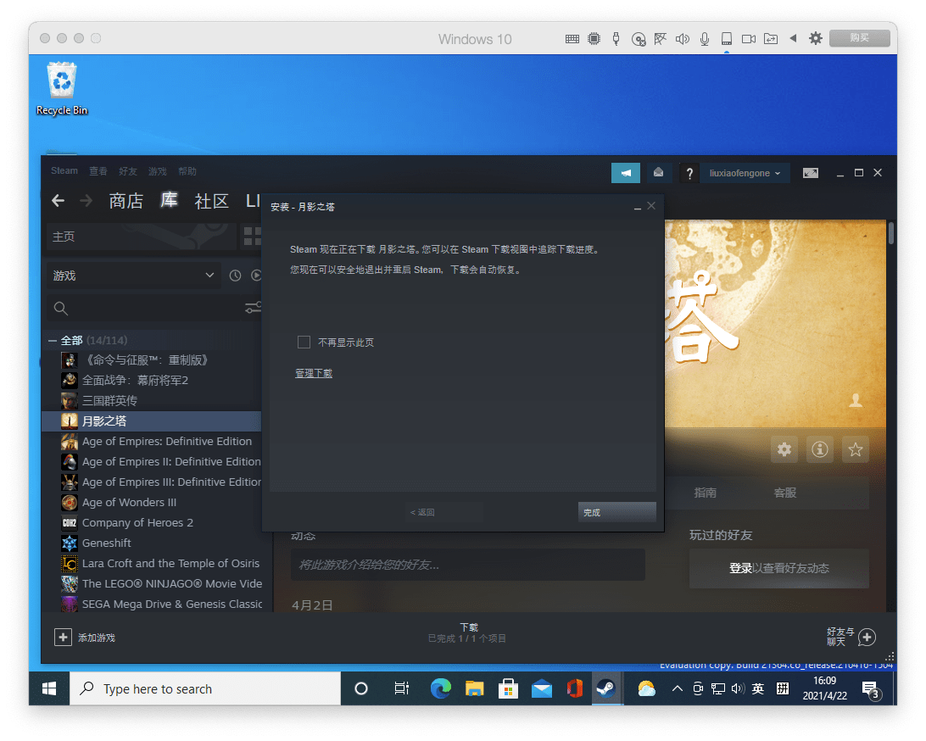Open the 下载 downloads status at bottom
This screenshot has height=741, width=926.
coord(467,632)
